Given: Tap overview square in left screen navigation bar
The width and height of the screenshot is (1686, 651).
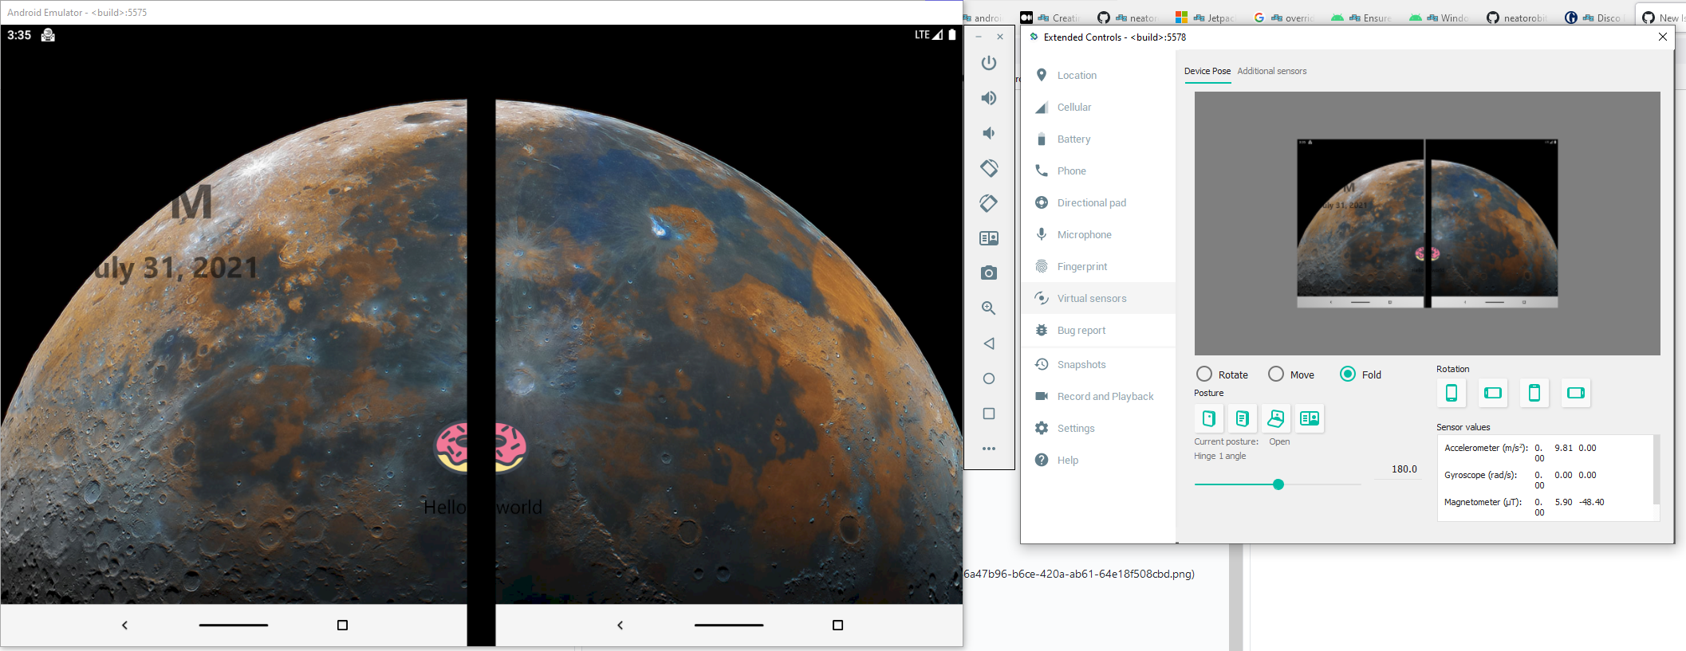Looking at the screenshot, I should 342,626.
